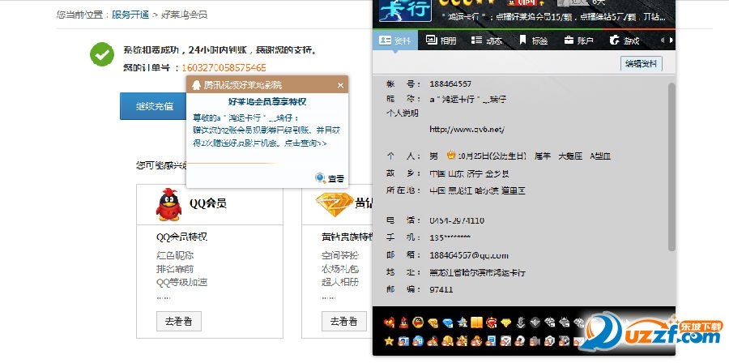Switch to the 资料 tab

click(x=395, y=41)
